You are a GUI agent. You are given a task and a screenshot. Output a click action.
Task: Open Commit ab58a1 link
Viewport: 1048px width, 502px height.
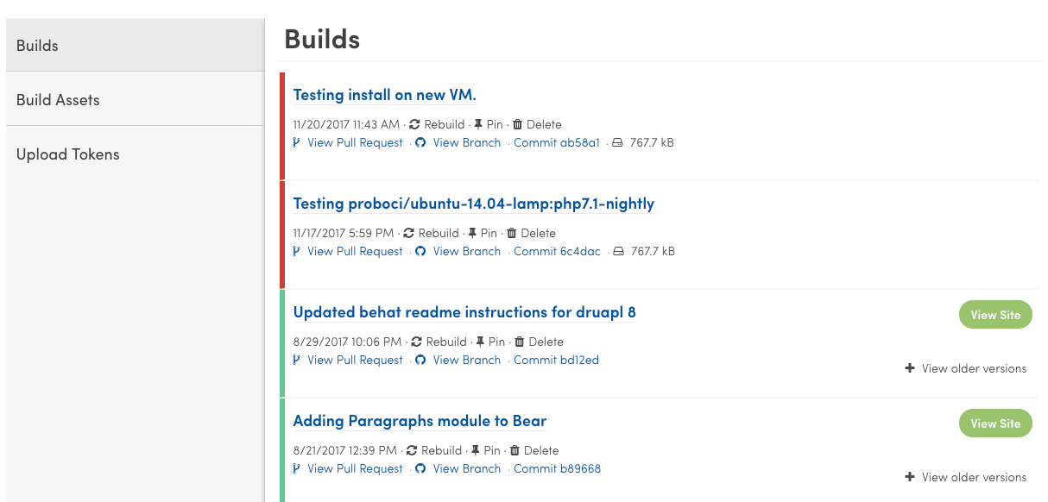(556, 142)
